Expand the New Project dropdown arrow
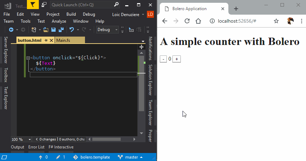Image resolution: width=306 pixels, height=161 pixels. click(x=40, y=30)
